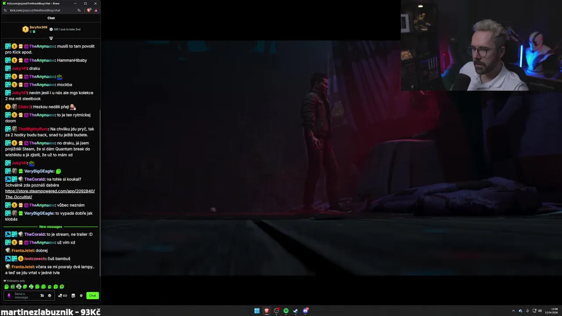Image resolution: width=562 pixels, height=316 pixels.
Task: Open FrantaJetel username on 'dobrej' message
Action: tap(22, 251)
